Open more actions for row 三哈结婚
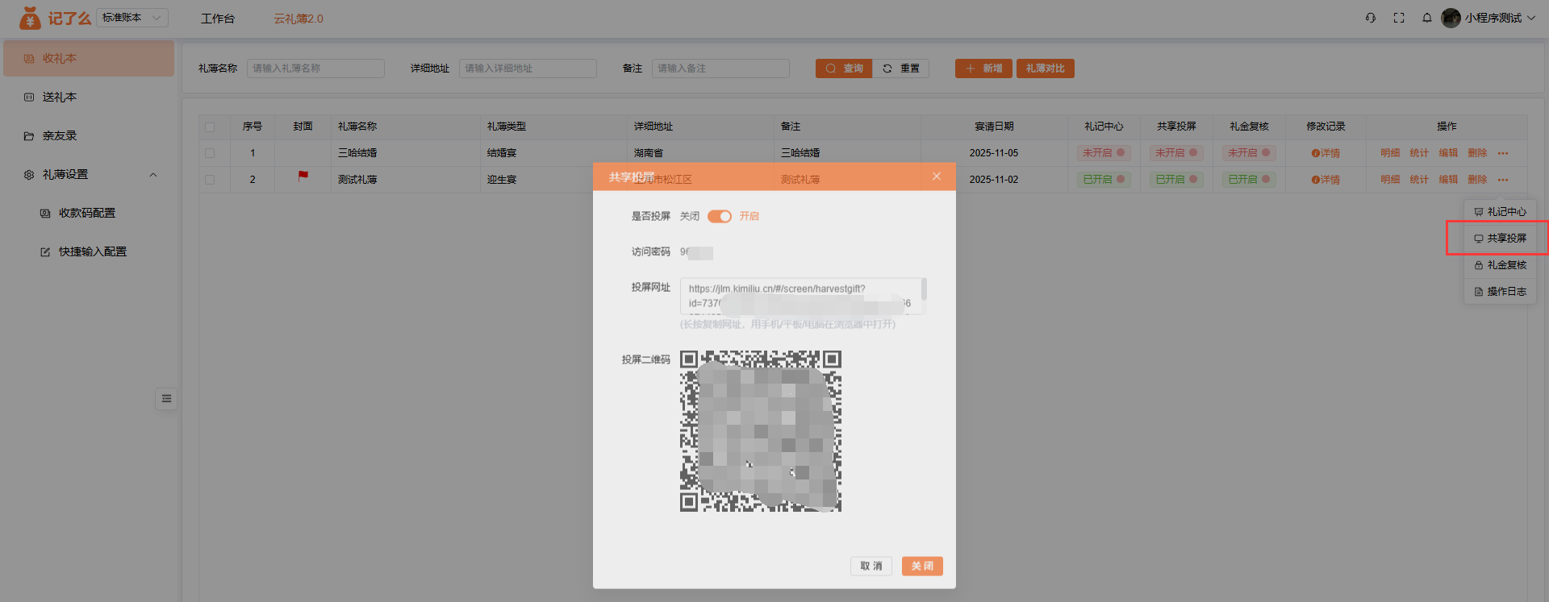 (1503, 153)
